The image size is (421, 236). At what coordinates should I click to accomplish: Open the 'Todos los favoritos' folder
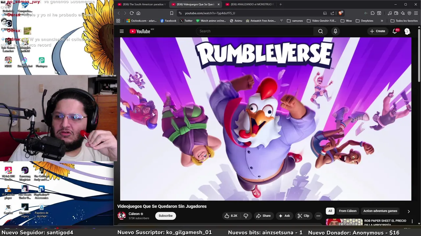404,21
